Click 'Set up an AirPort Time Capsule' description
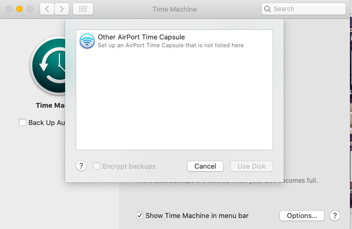The image size is (352, 229). coord(171,45)
